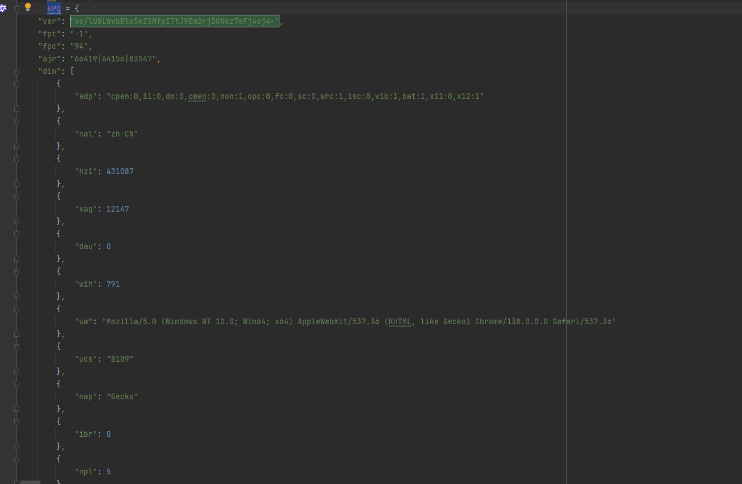
Task: Click the "fpc" key
Action: 50,46
